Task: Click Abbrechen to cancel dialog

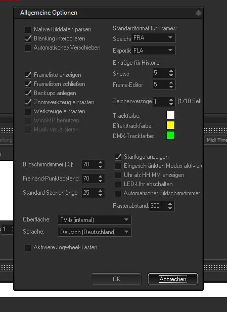Action: (173, 279)
